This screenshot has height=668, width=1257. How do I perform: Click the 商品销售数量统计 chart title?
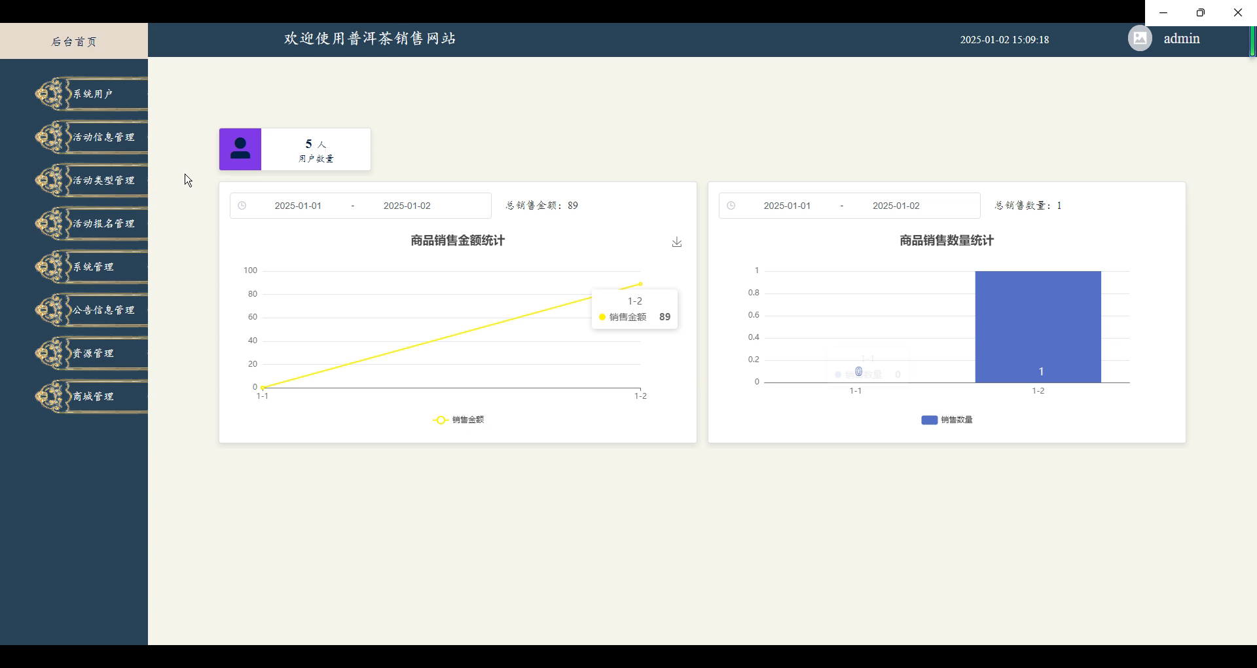pos(947,240)
